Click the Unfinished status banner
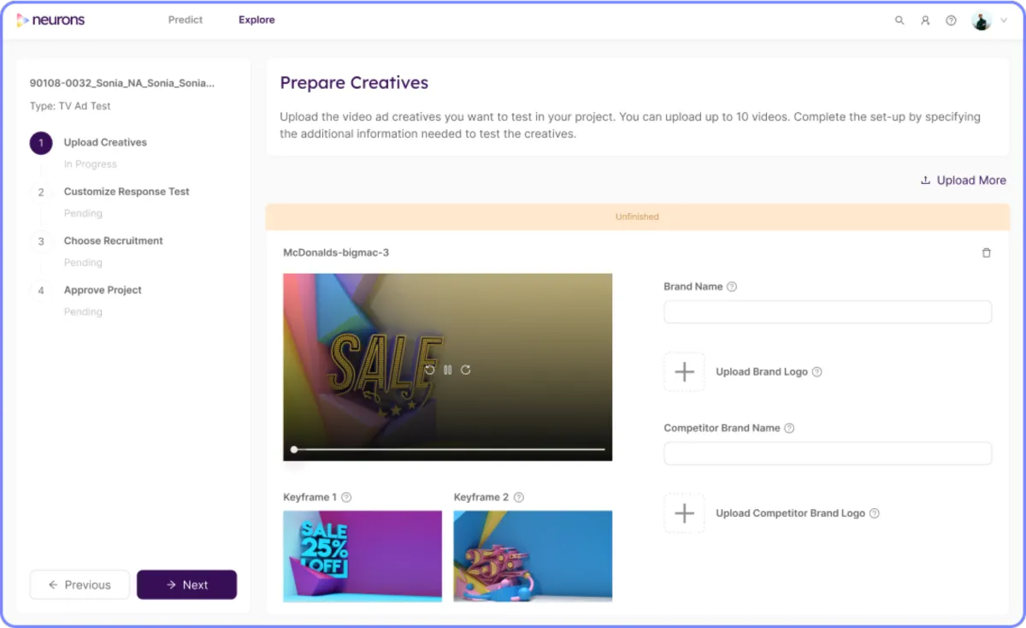This screenshot has height=628, width=1026. pos(637,216)
